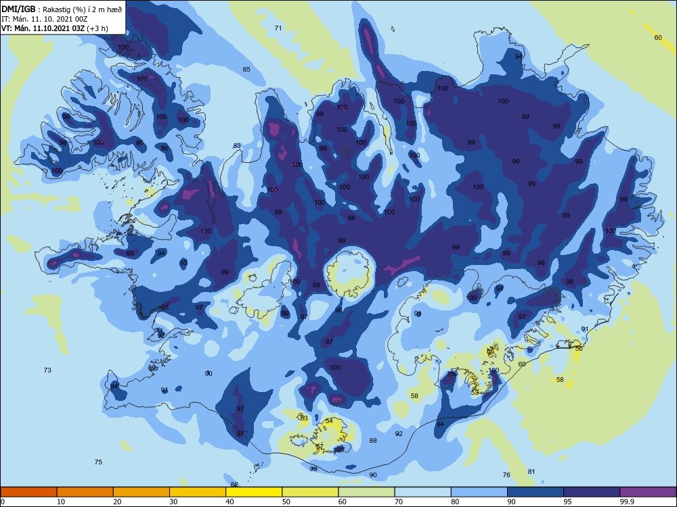Click the humidity value '82' near the bottom edge
This screenshot has height=507, width=677.
pos(234,485)
